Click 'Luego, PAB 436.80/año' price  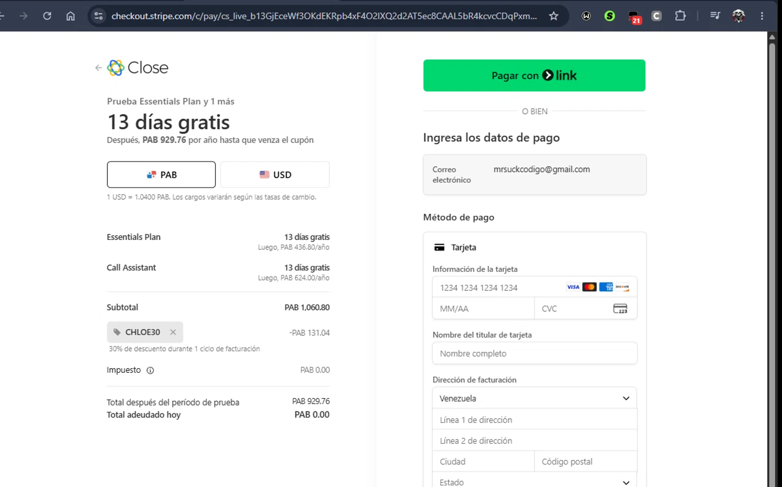[x=294, y=247]
